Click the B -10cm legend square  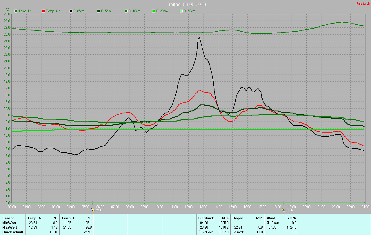point(126,11)
